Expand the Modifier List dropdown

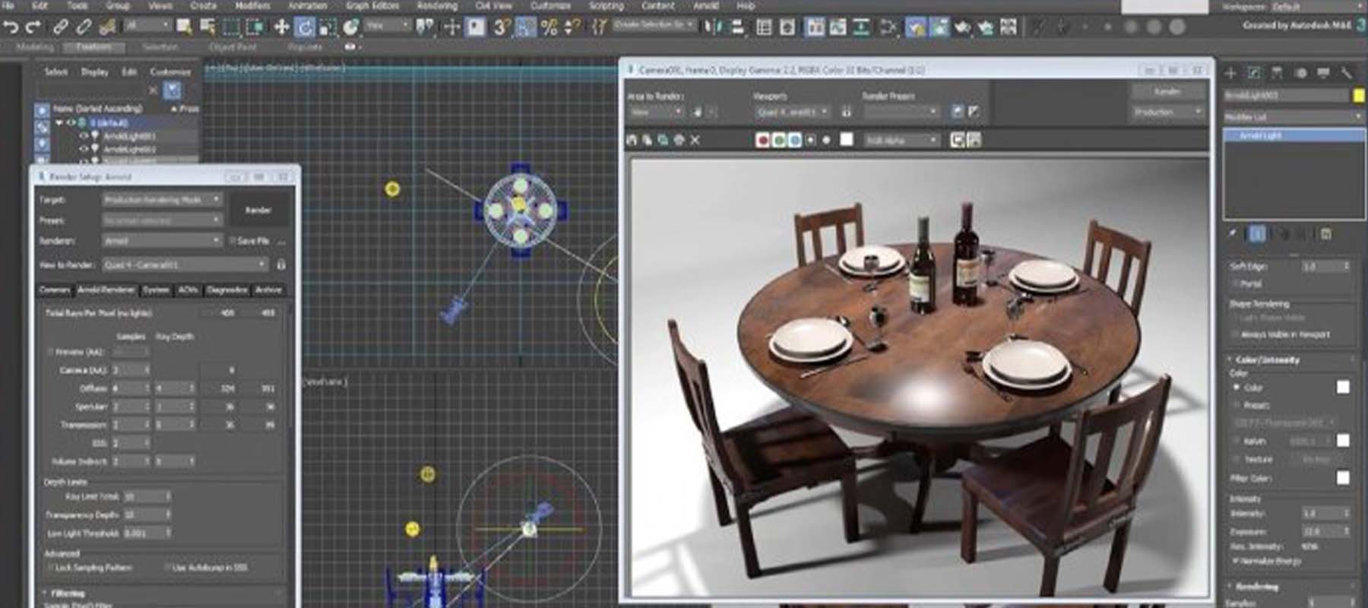pyautogui.click(x=1292, y=116)
